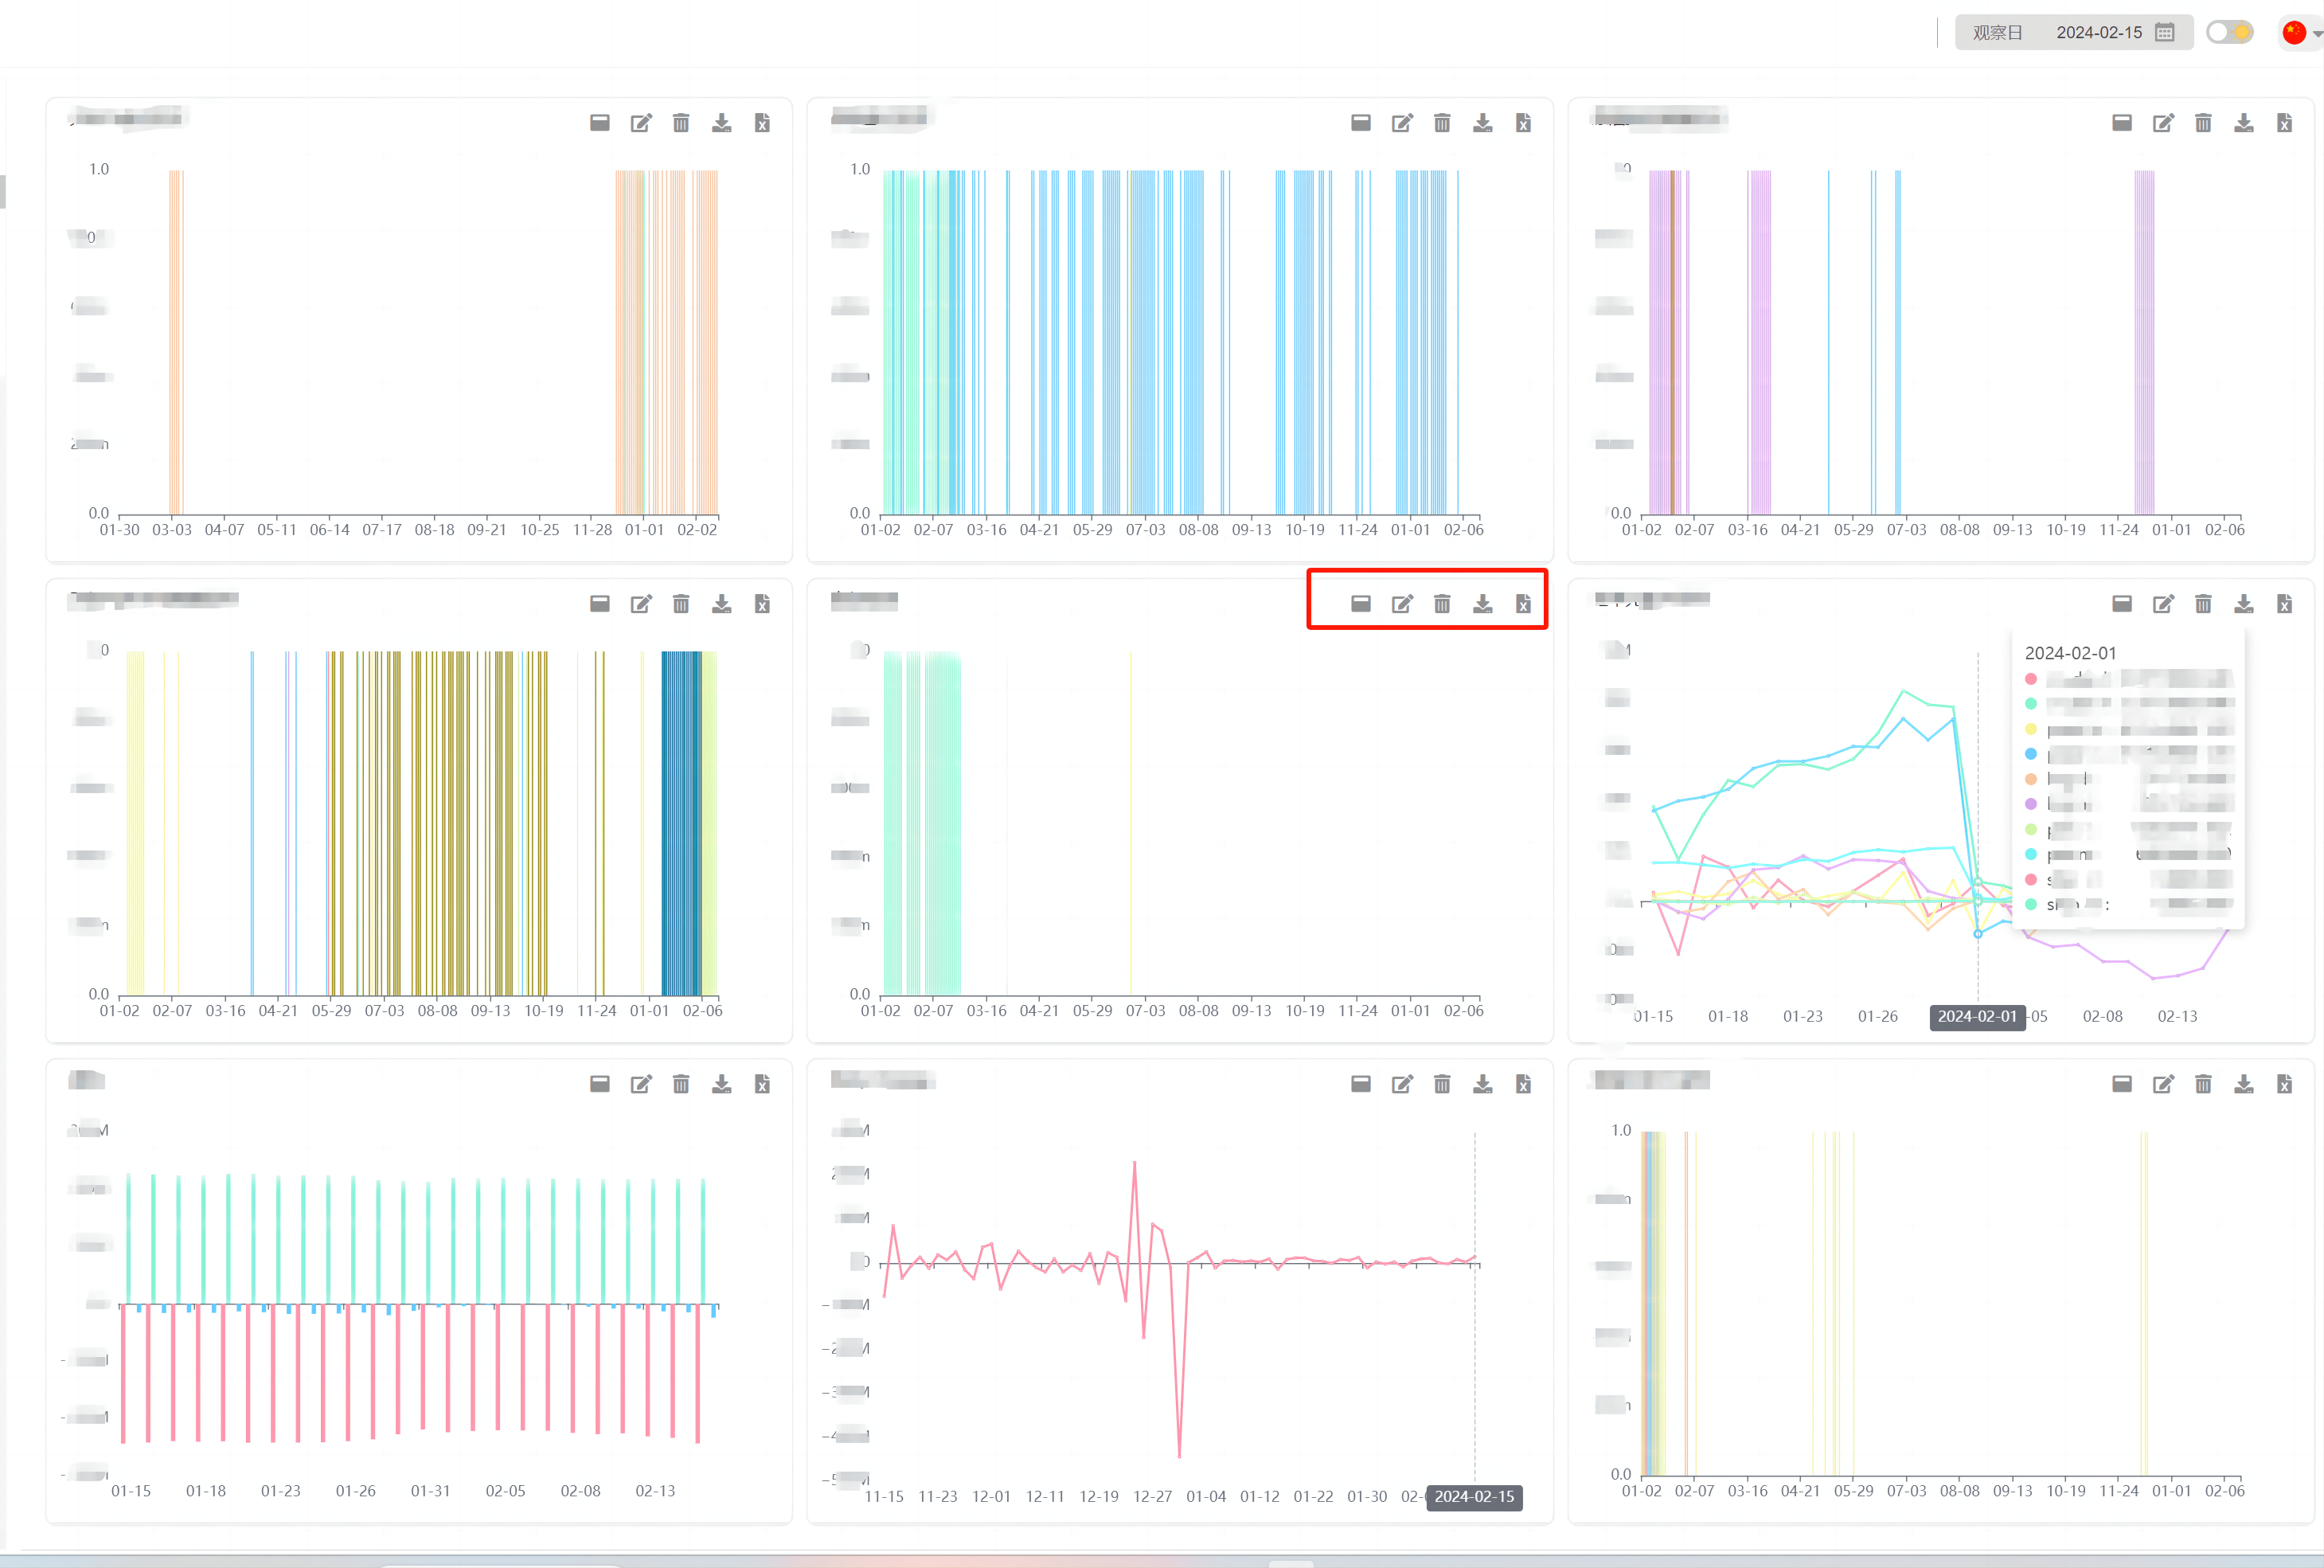This screenshot has width=2324, height=1568.
Task: Edit the multi-line chart card with tooltip
Action: point(2163,604)
